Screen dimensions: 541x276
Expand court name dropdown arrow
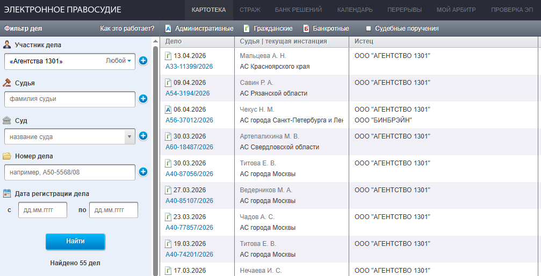pos(129,136)
